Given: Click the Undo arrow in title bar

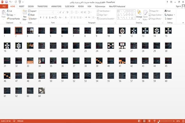Looking at the screenshot, I should 10,2.
